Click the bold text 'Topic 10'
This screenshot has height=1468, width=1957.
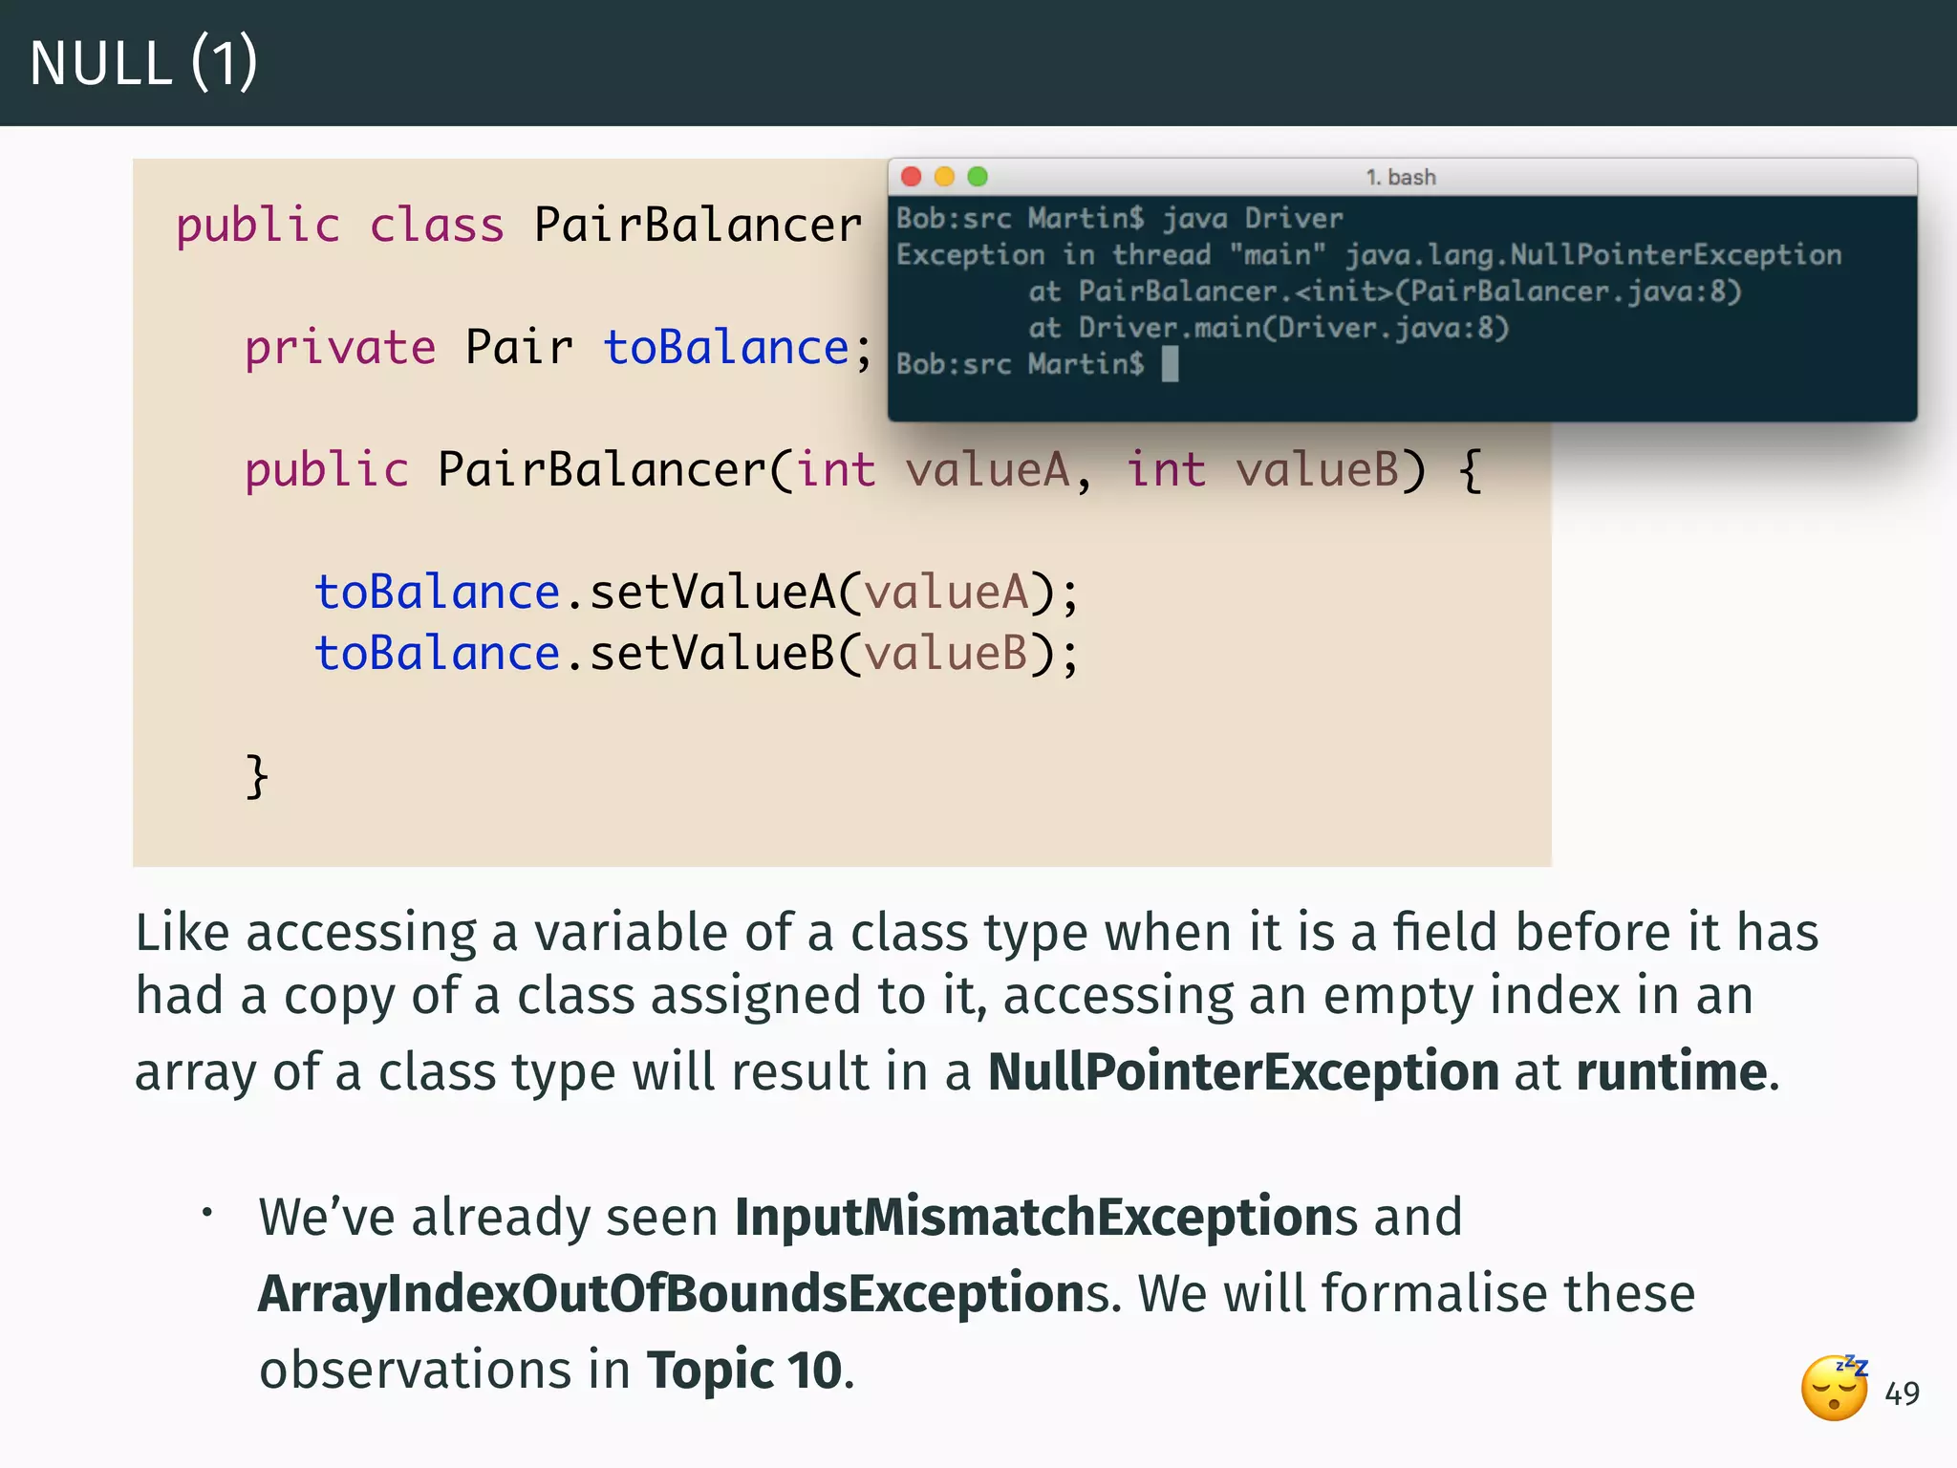click(745, 1371)
